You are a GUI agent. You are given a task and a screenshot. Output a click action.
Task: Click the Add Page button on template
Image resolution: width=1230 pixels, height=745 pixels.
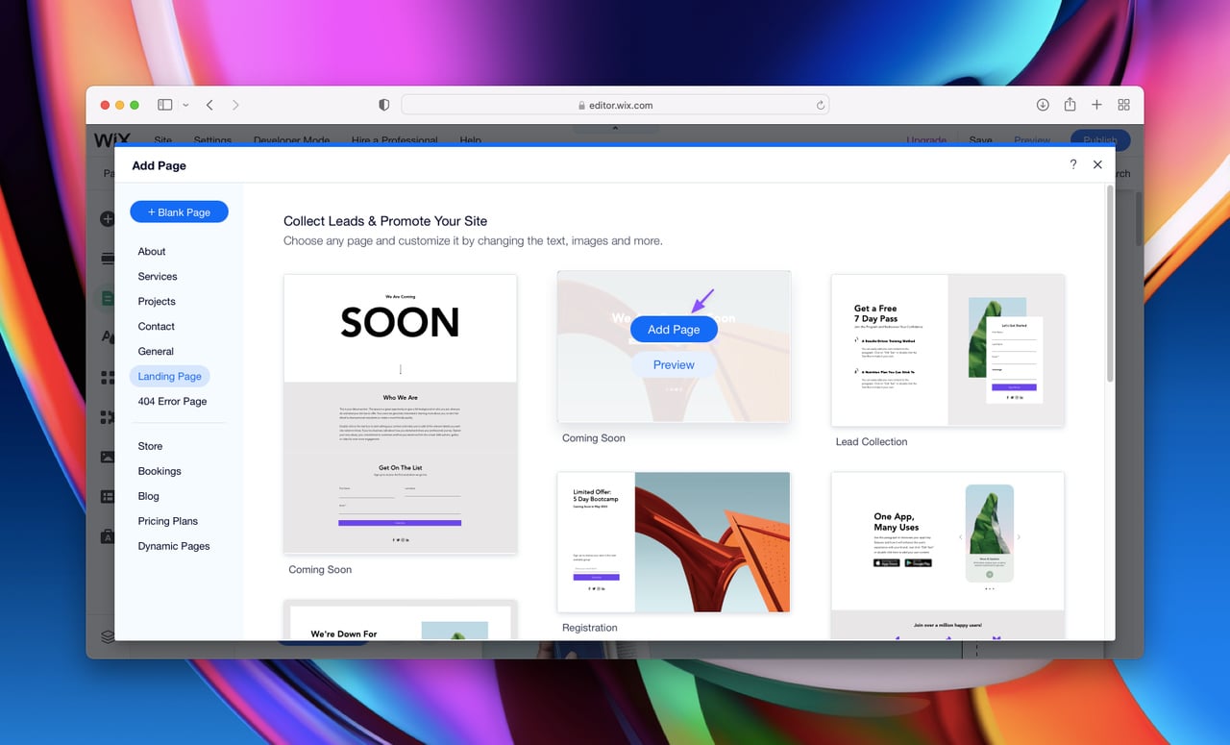tap(674, 329)
